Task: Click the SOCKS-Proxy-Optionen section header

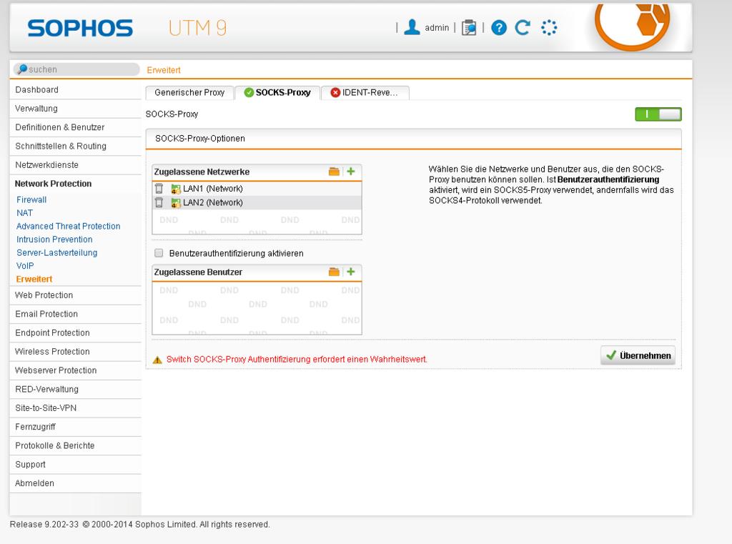Action: tap(414, 139)
